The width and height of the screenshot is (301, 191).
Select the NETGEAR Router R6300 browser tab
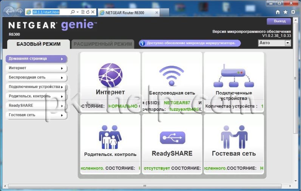(129, 13)
